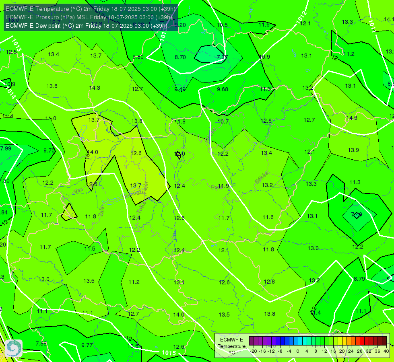Viewport: 394px width, 362px height.
Task: Select the ECMWF-E Temperature 2m layer title
Action: point(91,9)
